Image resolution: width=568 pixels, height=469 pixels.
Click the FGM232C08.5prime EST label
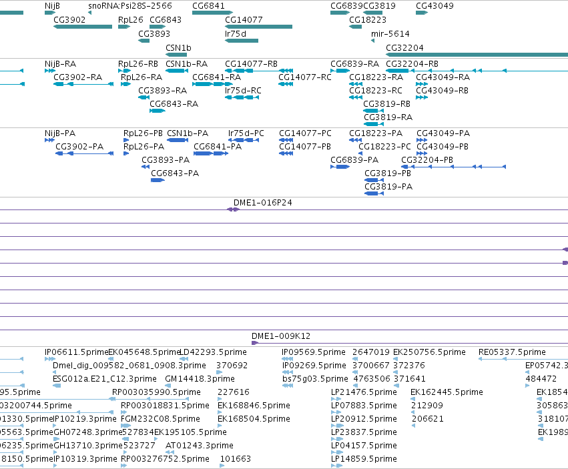coord(160,419)
